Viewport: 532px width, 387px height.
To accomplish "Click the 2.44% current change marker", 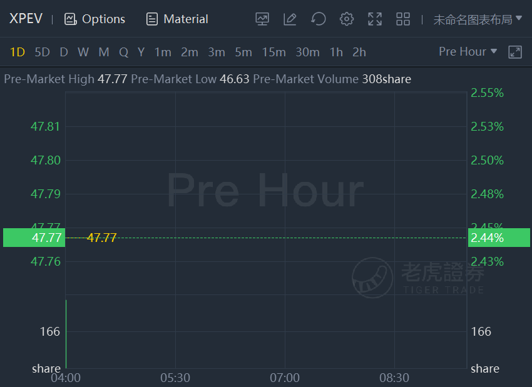I will pos(499,238).
